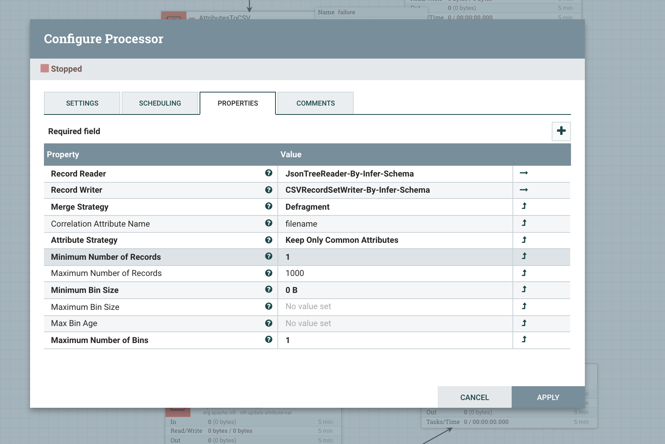Screen dimensions: 665x444
Task: Go to Record Writer controller service arrow
Action: (x=524, y=190)
